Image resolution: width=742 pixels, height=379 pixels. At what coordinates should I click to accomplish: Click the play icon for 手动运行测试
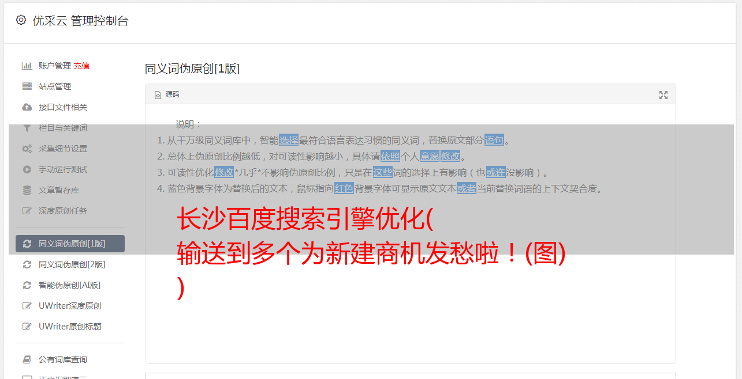[27, 169]
